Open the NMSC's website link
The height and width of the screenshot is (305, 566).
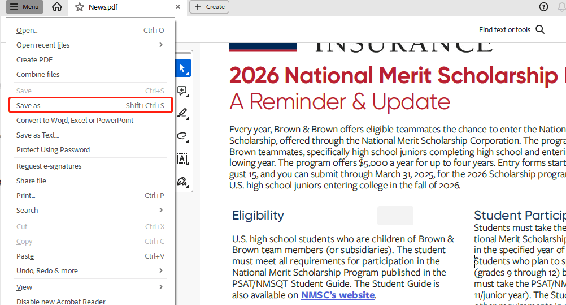tap(337, 295)
